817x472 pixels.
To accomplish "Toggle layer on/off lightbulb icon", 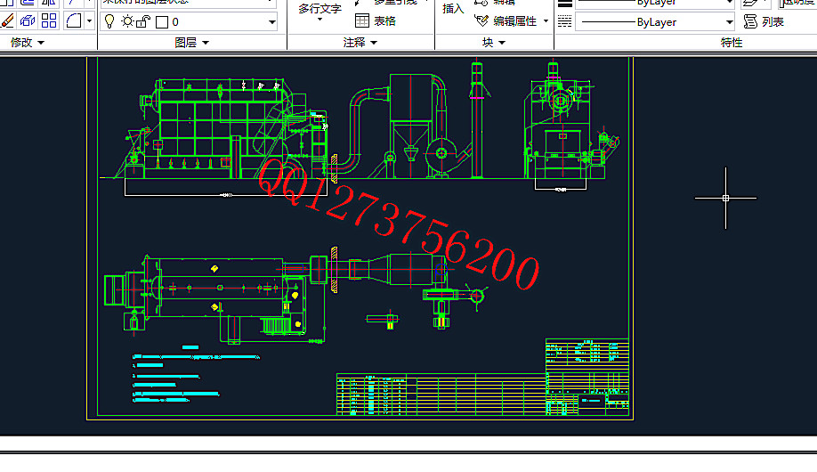I will coord(109,21).
